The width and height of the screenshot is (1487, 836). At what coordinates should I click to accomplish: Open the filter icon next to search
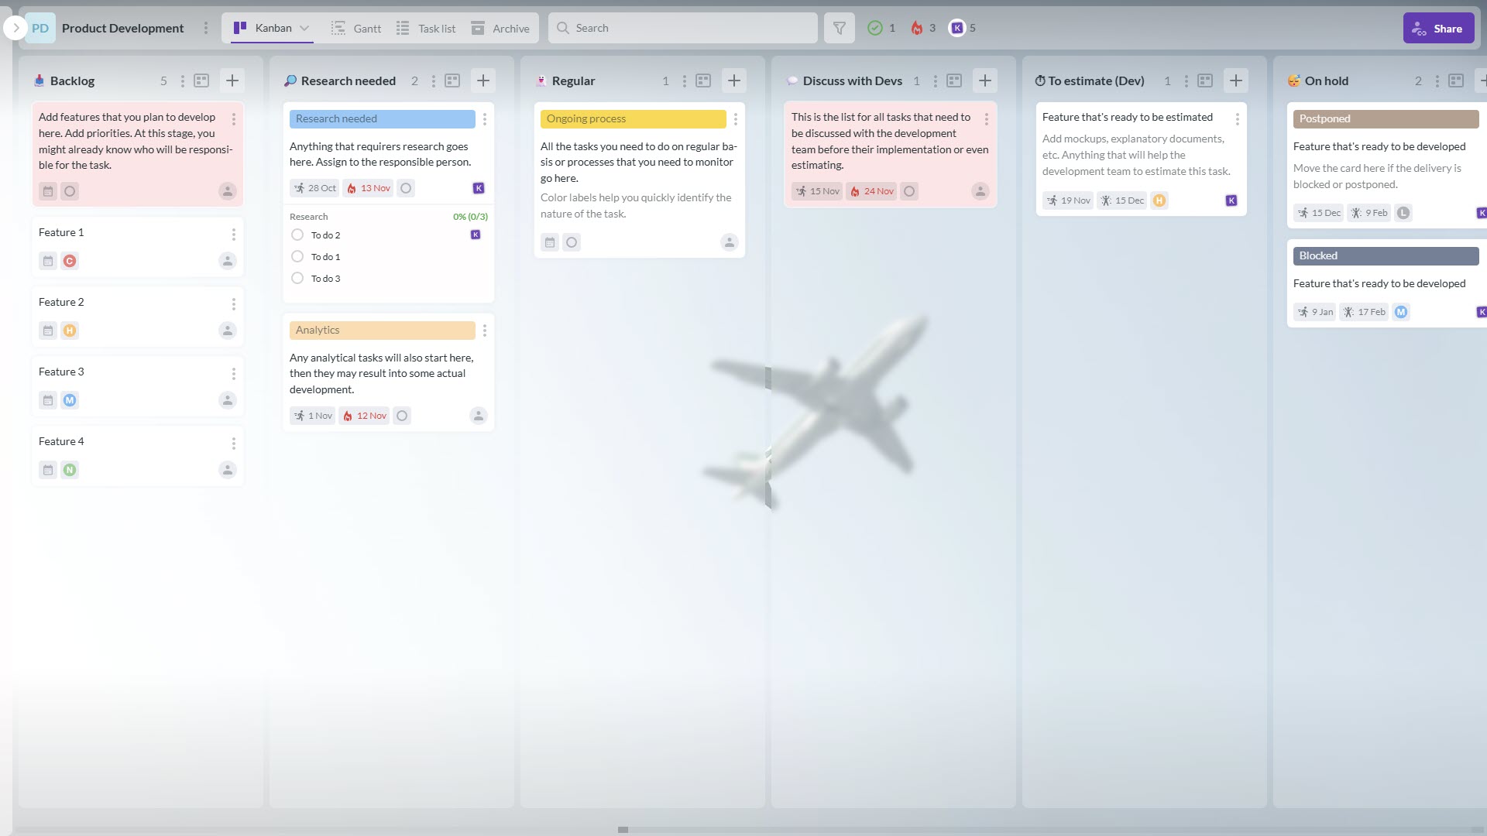tap(839, 29)
